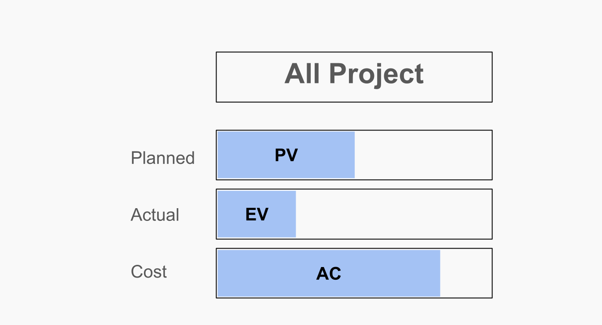
Task: Click the right edge of the AC fill
Action: coord(440,273)
